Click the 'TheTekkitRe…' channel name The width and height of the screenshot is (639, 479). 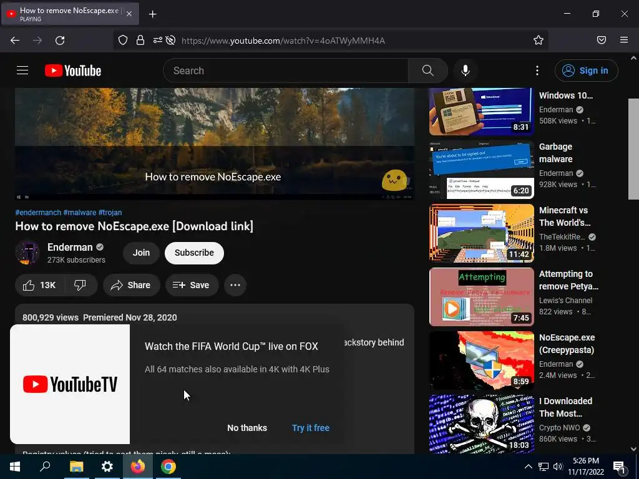pos(562,236)
